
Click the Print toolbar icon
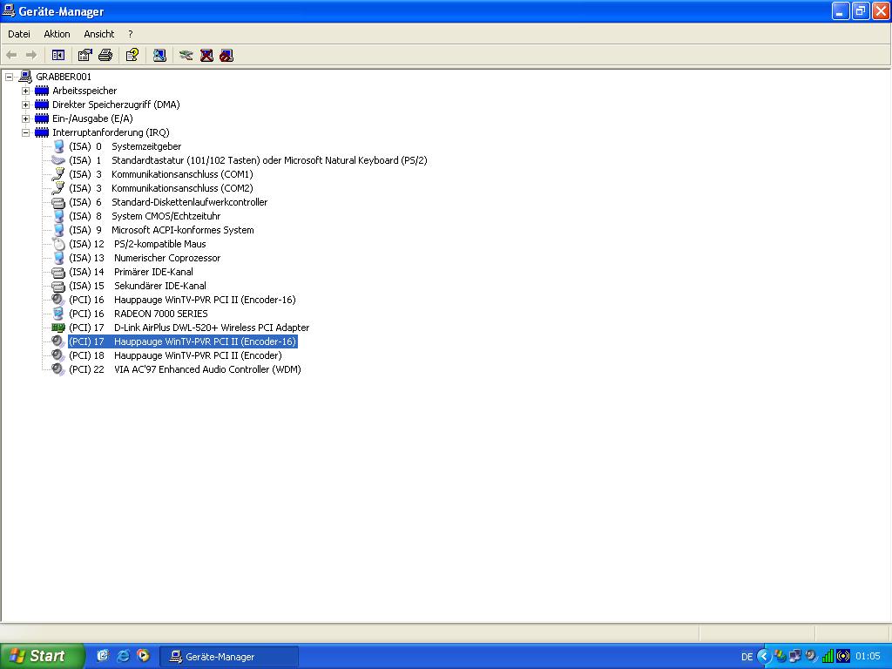105,55
